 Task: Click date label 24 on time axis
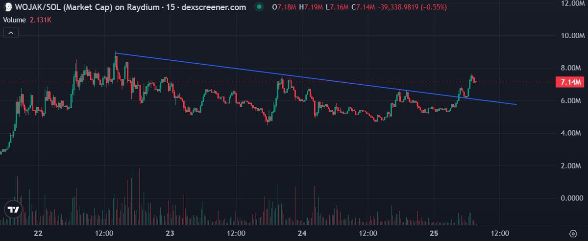click(302, 233)
